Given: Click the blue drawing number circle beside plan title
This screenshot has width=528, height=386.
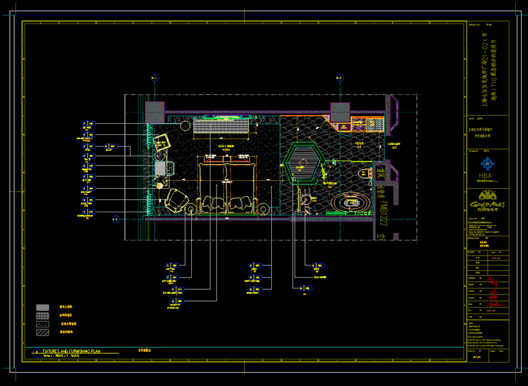Looking at the screenshot, I should pyautogui.click(x=37, y=353).
